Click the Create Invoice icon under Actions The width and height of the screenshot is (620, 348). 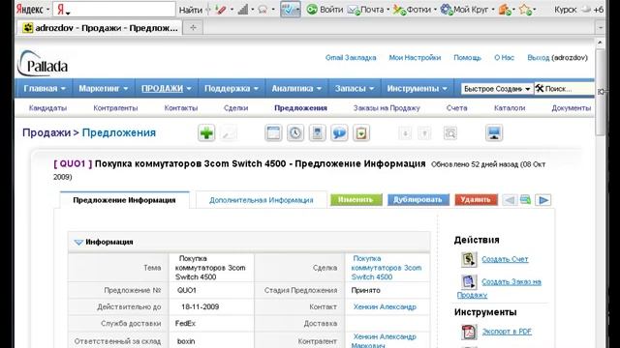pyautogui.click(x=469, y=260)
